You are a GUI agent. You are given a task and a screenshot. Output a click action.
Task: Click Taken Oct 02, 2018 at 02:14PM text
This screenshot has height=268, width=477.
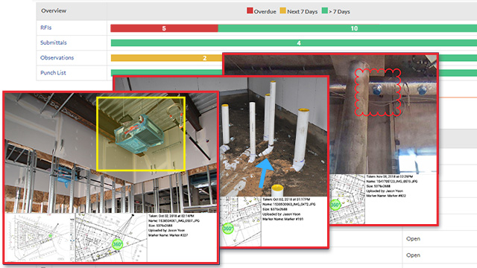(x=171, y=216)
